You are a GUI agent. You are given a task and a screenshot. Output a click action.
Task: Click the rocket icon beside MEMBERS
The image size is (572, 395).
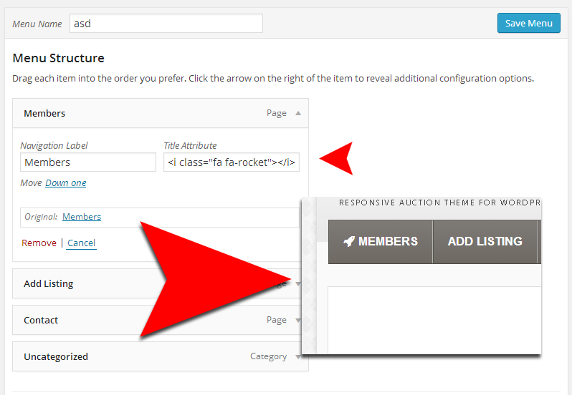[x=349, y=242]
